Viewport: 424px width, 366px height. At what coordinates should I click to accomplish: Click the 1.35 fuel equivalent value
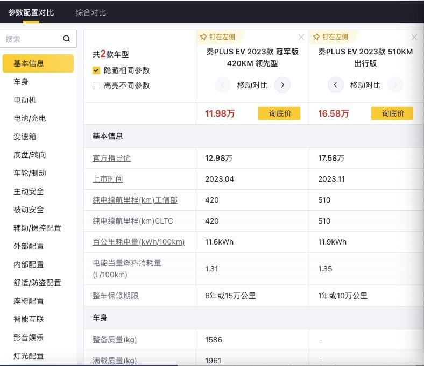click(x=325, y=269)
